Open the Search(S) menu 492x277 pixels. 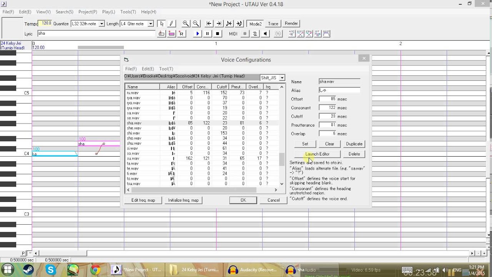click(x=65, y=12)
